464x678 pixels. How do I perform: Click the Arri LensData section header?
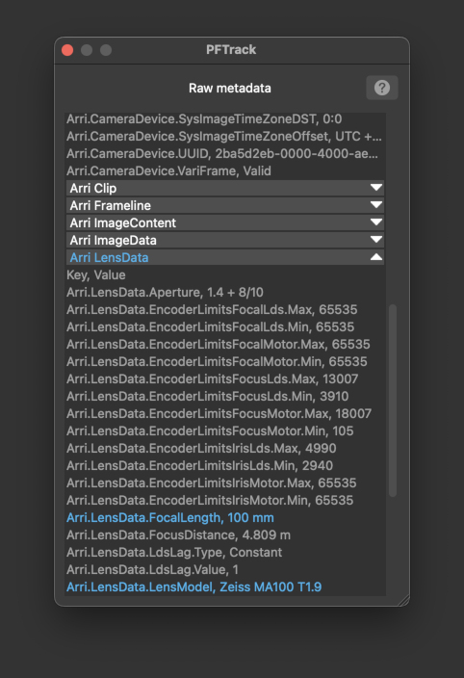225,257
